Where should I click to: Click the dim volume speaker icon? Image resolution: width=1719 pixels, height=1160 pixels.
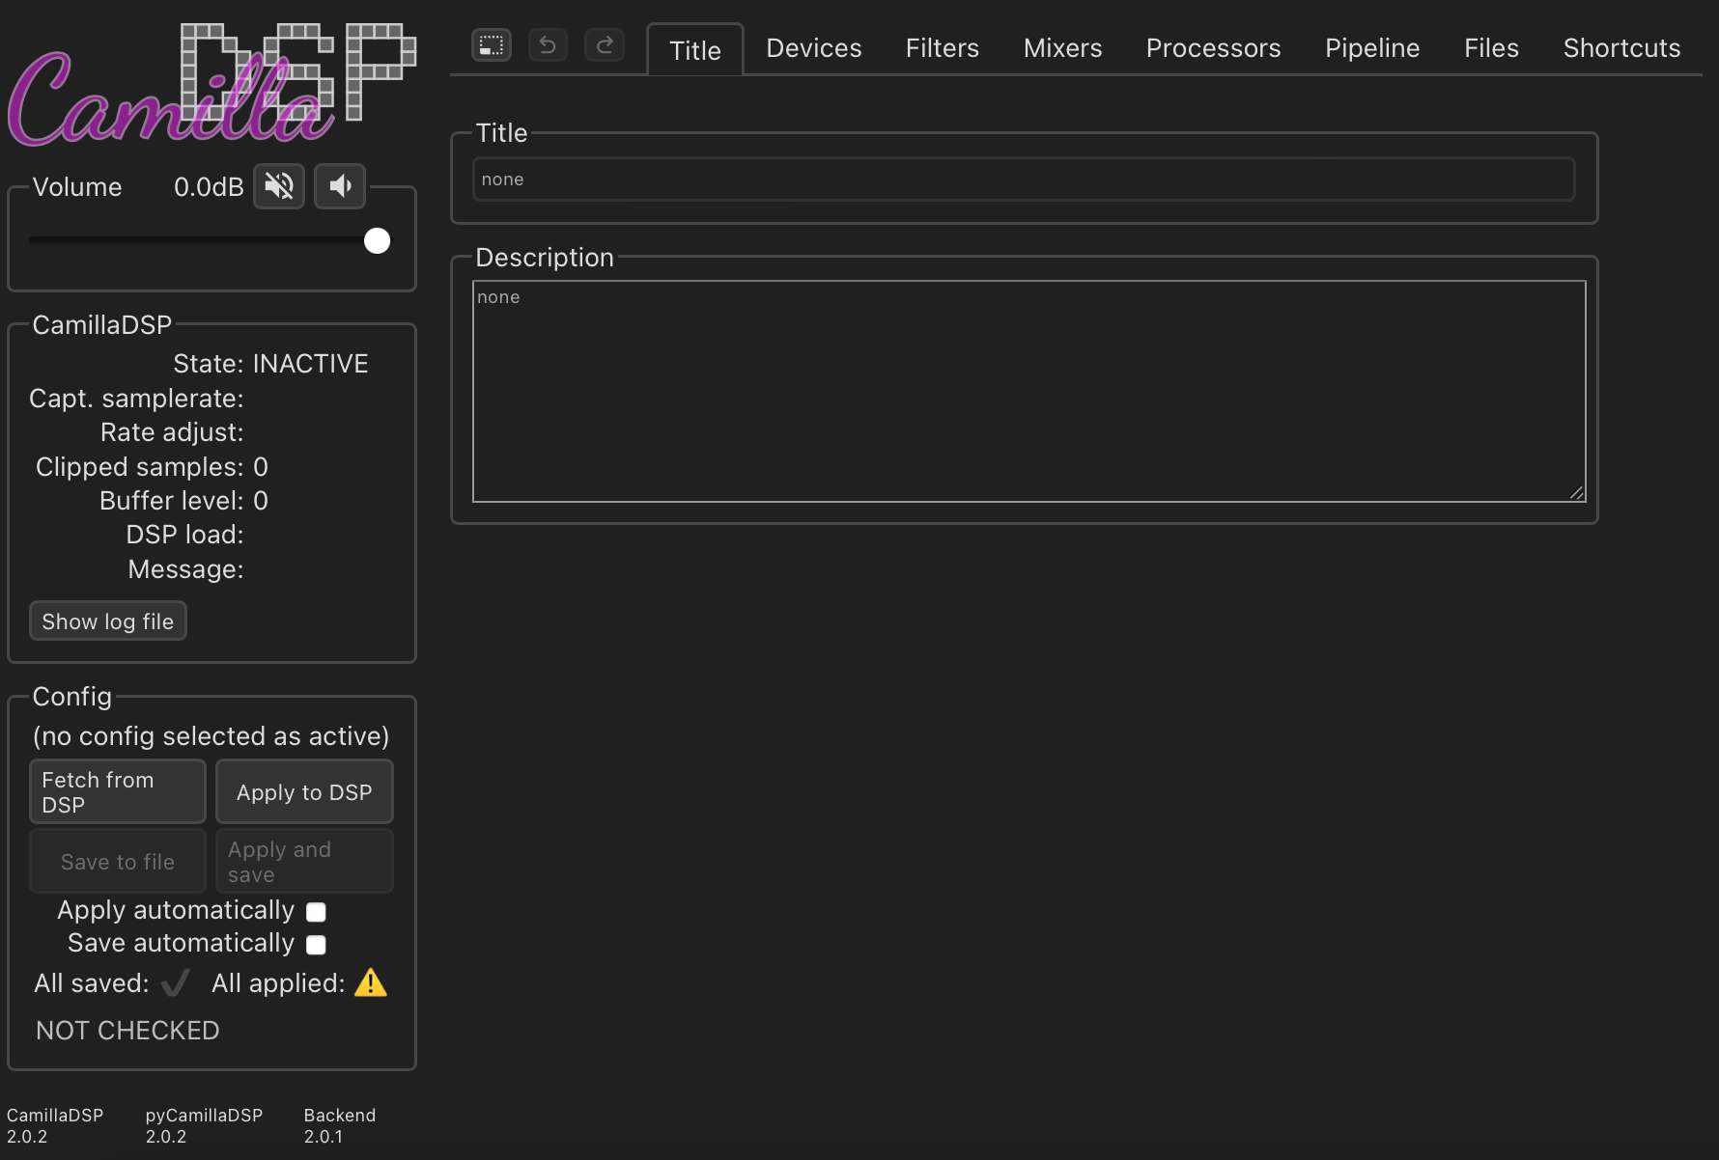tap(340, 185)
